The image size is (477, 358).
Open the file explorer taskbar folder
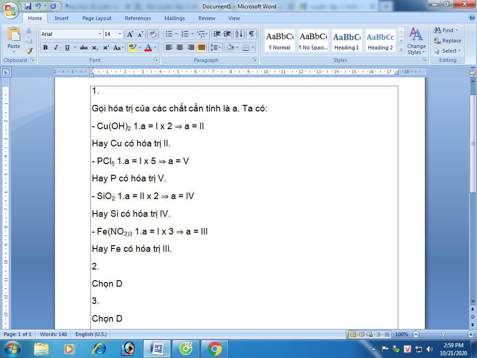(x=41, y=349)
